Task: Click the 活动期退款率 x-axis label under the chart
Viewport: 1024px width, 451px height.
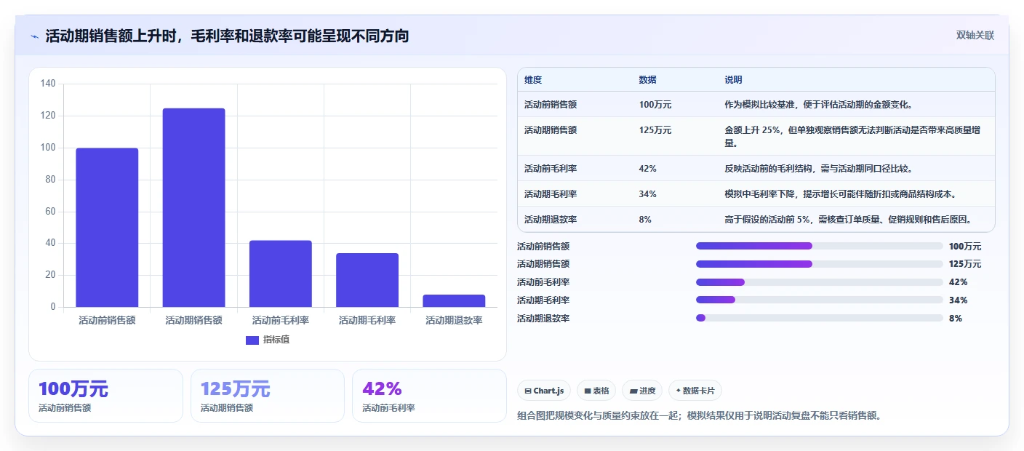Action: [x=454, y=320]
